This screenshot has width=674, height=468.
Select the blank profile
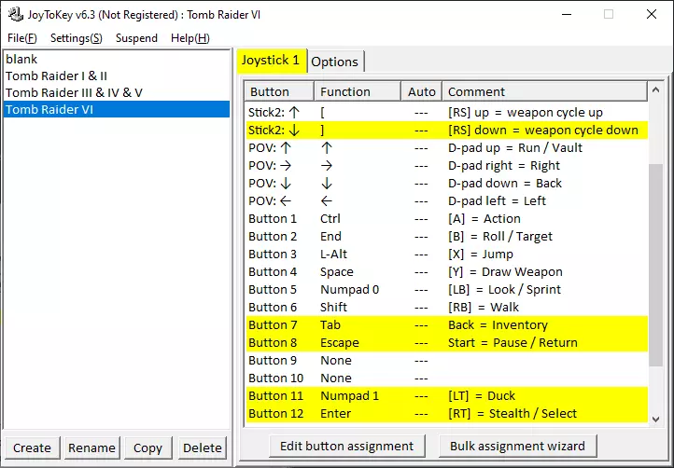[116, 59]
